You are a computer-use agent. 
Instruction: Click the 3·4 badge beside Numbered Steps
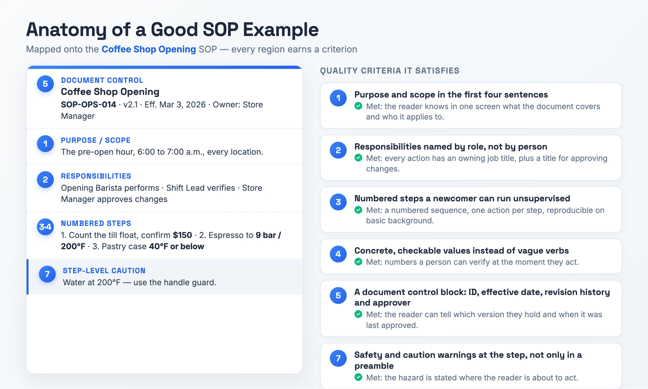pyautogui.click(x=45, y=227)
